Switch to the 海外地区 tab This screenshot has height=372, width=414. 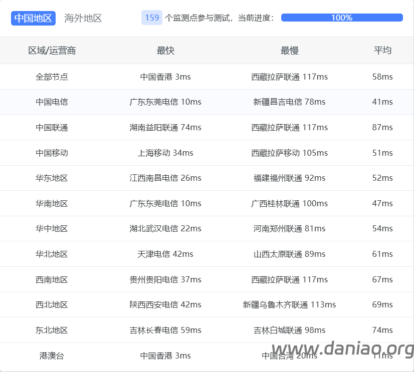tap(83, 18)
